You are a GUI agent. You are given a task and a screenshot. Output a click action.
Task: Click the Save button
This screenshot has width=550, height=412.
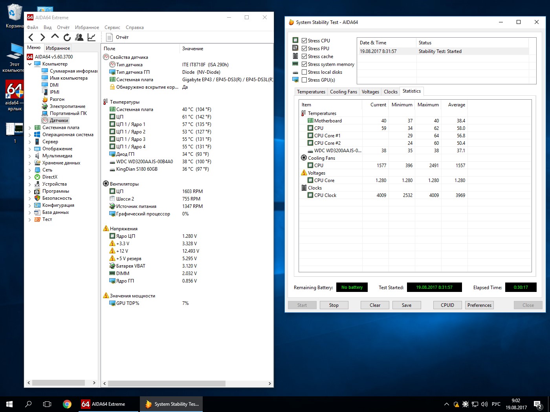tap(407, 305)
